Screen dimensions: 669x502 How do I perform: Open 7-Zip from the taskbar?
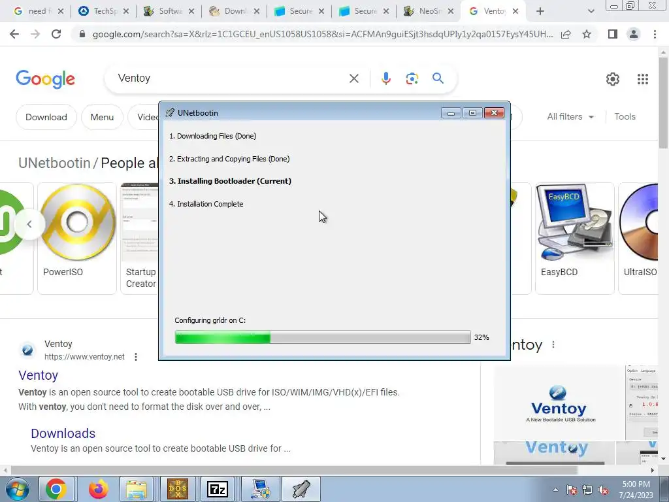pyautogui.click(x=217, y=489)
